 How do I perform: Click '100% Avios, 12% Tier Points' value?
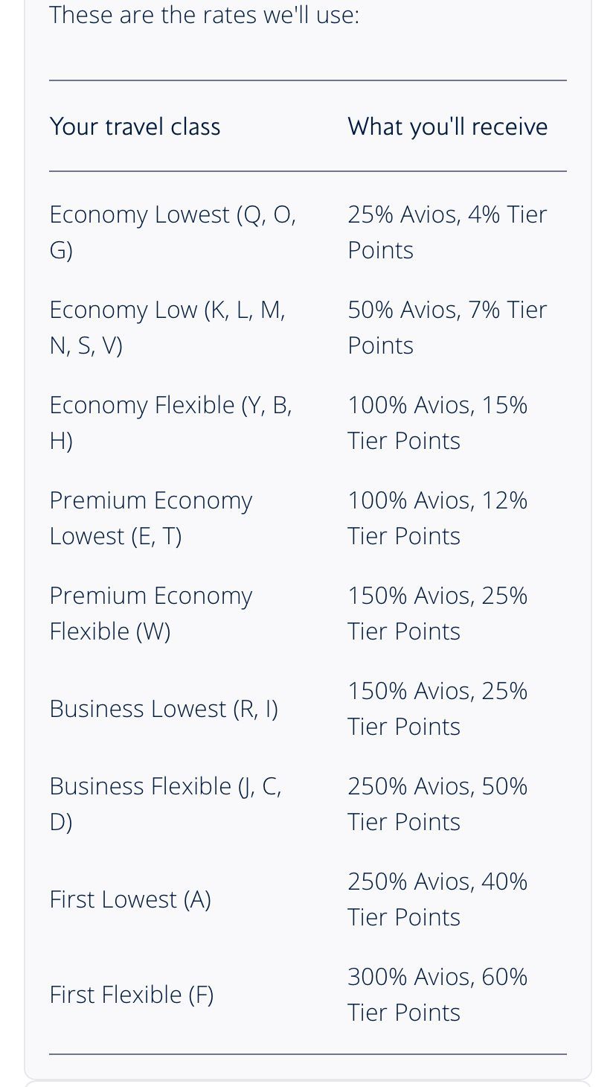coord(437,518)
